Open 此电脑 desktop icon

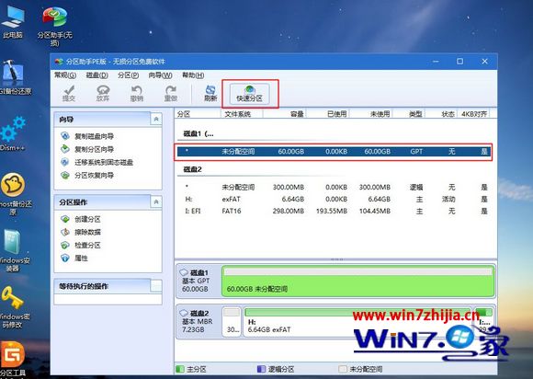click(x=13, y=22)
